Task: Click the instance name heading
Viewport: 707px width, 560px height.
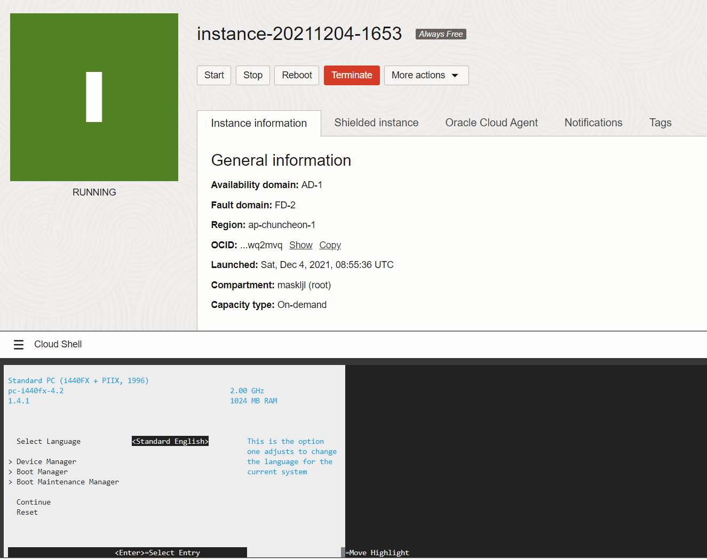Action: pos(299,34)
